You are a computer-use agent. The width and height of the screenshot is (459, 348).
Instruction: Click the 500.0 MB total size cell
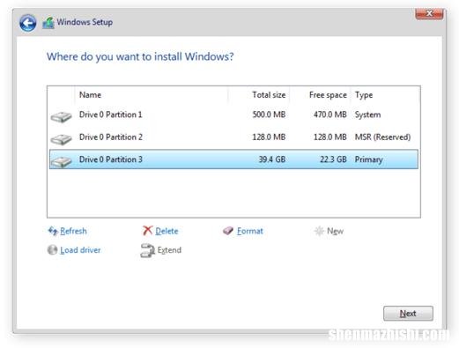(x=269, y=115)
